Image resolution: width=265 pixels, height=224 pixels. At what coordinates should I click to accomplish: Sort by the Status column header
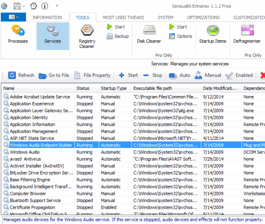pos(87,88)
